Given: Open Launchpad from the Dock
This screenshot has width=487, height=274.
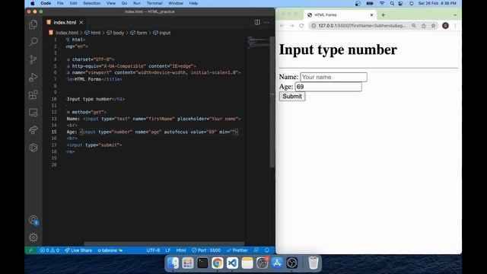Looking at the screenshot, I should click(188, 263).
